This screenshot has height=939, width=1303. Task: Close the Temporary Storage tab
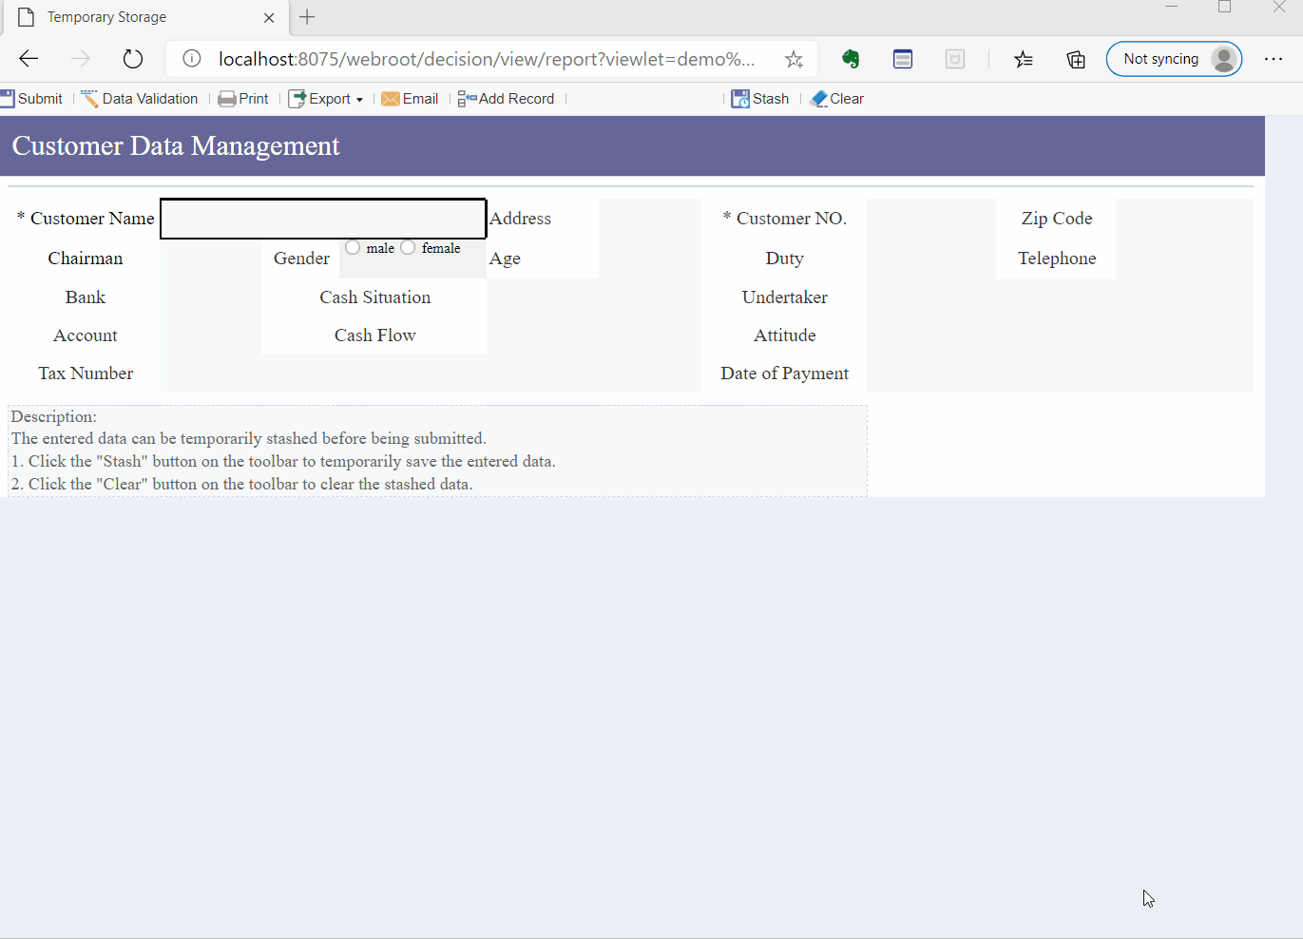click(x=269, y=17)
